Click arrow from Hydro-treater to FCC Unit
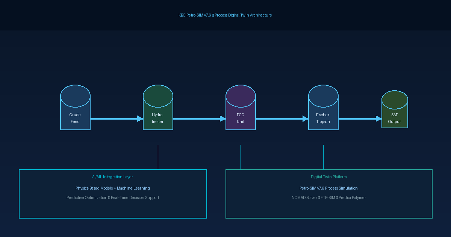 199,119
